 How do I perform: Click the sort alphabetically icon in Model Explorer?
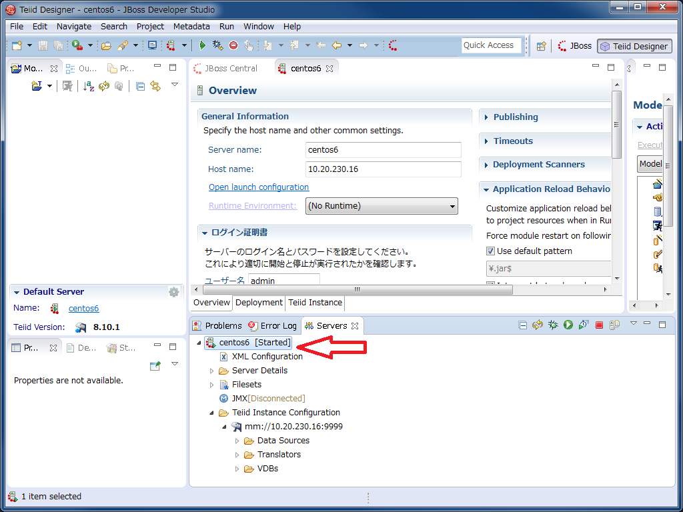tap(89, 86)
